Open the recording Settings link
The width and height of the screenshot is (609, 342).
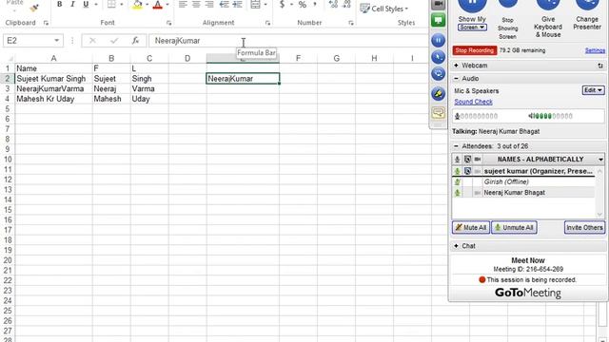click(x=595, y=50)
